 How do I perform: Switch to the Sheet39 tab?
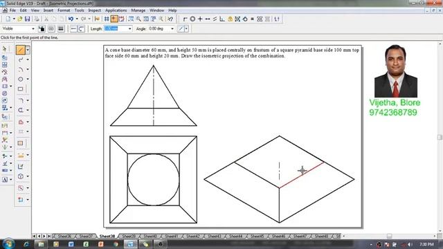tap(129, 236)
